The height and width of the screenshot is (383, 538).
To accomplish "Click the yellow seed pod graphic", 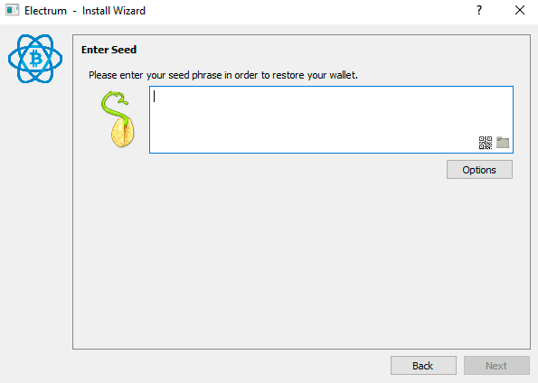I will pos(122,133).
